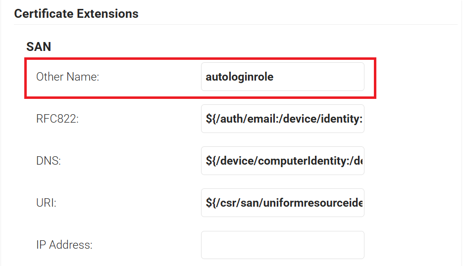
Task: Click the Certificate Extensions section heading
Action: [x=76, y=14]
